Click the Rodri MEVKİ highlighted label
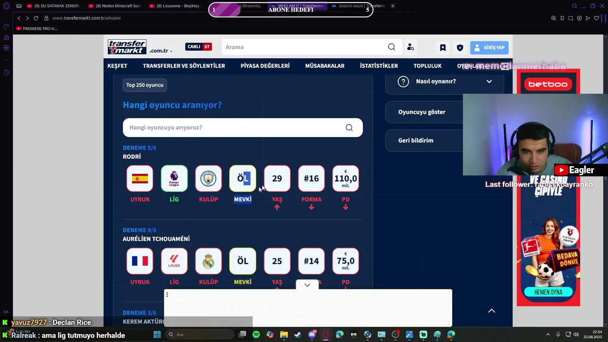 tap(243, 199)
